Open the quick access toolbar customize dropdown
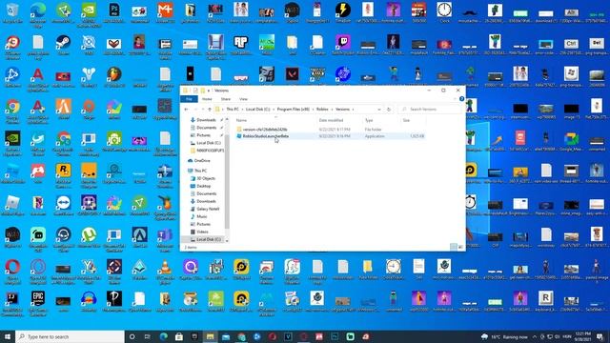 pyautogui.click(x=209, y=91)
